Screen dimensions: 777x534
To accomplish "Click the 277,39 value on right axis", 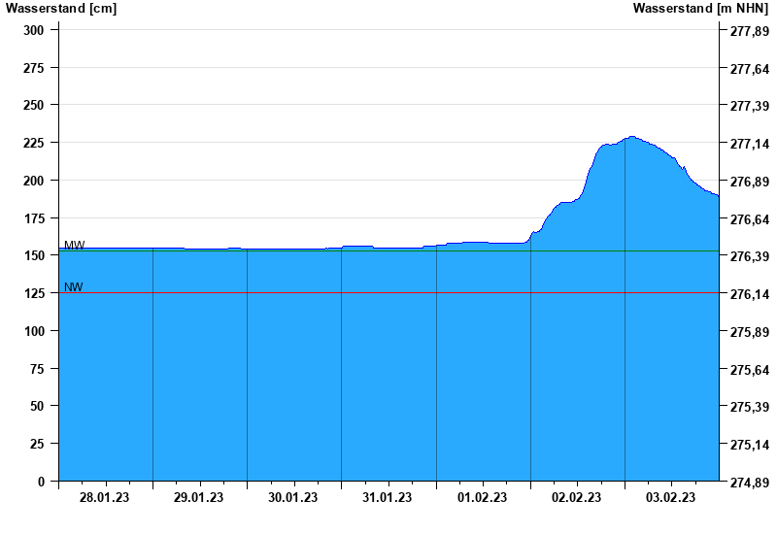I will click(x=750, y=106).
